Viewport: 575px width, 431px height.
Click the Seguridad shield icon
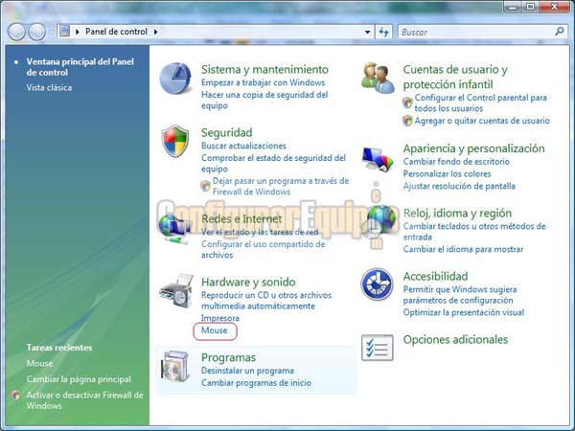tap(175, 141)
